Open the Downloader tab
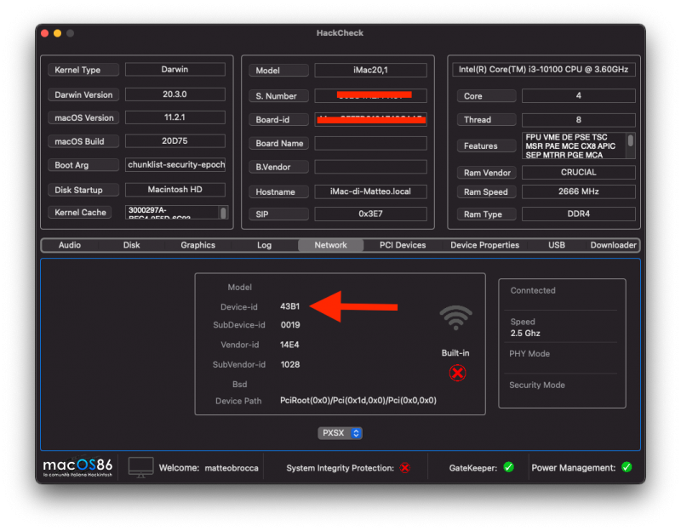 pos(613,245)
